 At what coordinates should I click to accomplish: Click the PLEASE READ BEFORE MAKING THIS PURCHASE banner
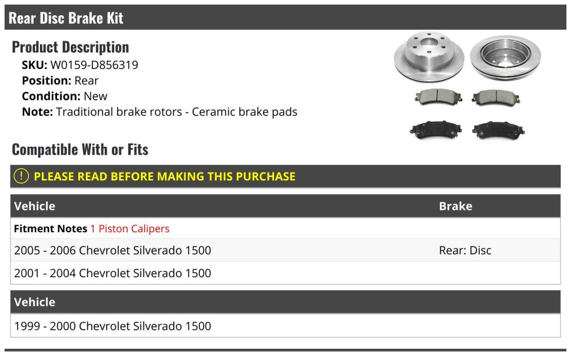[165, 177]
